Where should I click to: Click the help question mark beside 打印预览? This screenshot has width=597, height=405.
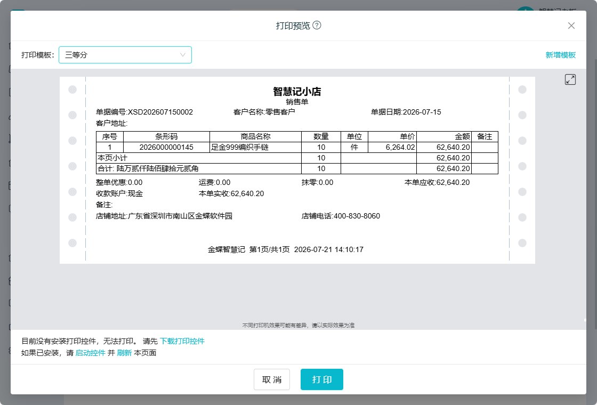tap(317, 25)
